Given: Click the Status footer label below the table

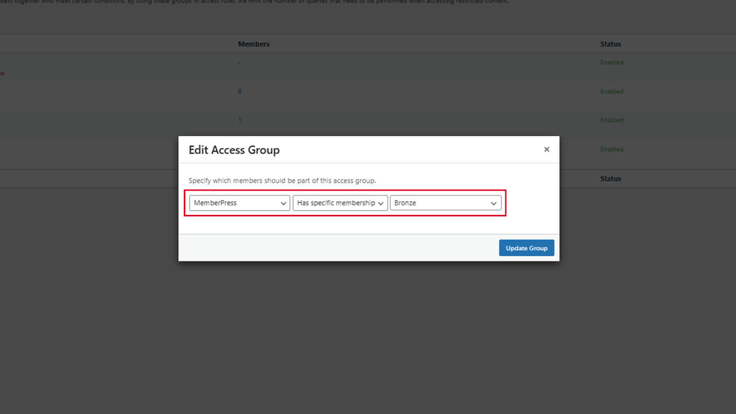Looking at the screenshot, I should 610,179.
